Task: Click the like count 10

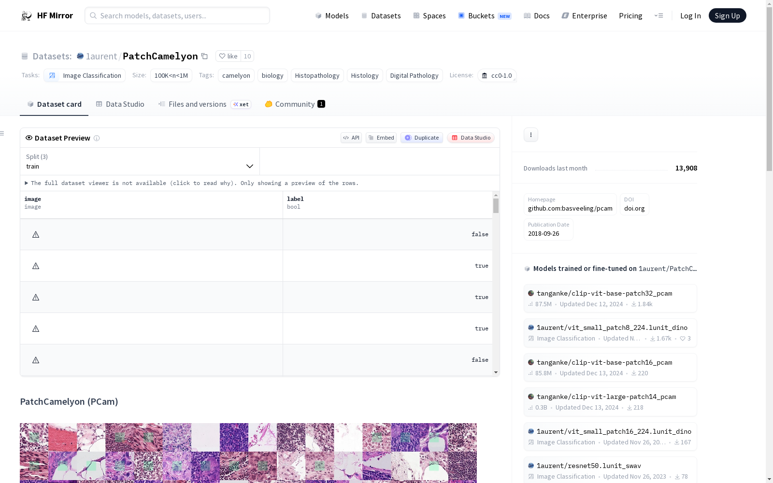Action: (247, 56)
